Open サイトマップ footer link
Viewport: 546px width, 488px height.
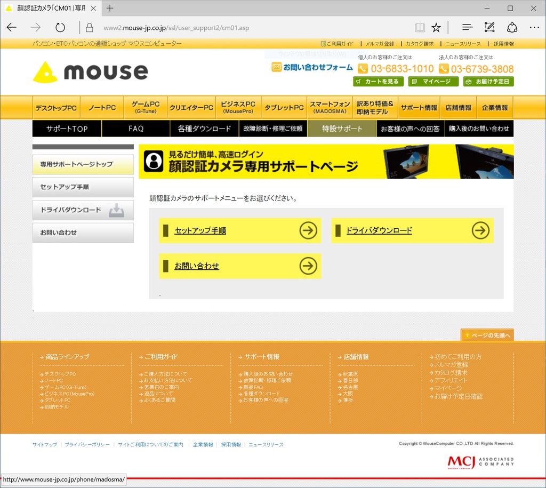[x=45, y=444]
